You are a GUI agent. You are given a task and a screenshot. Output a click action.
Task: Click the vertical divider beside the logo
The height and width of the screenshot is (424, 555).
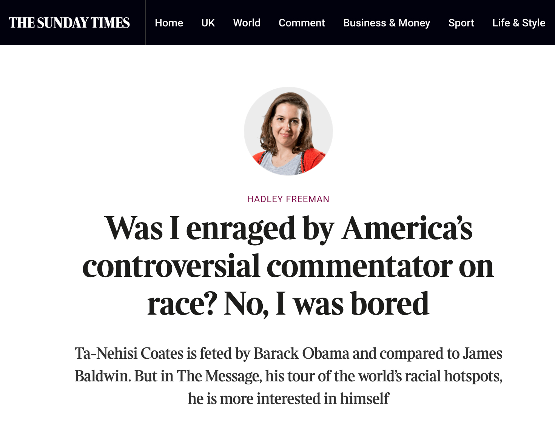[x=145, y=23]
